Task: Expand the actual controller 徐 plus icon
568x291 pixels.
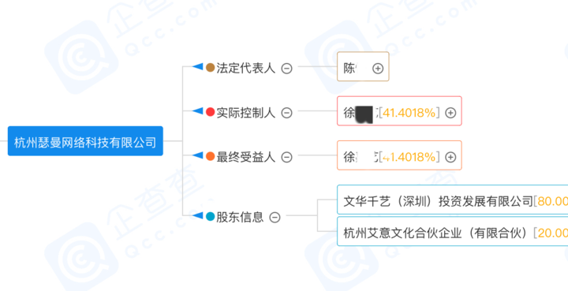Action: (450, 113)
